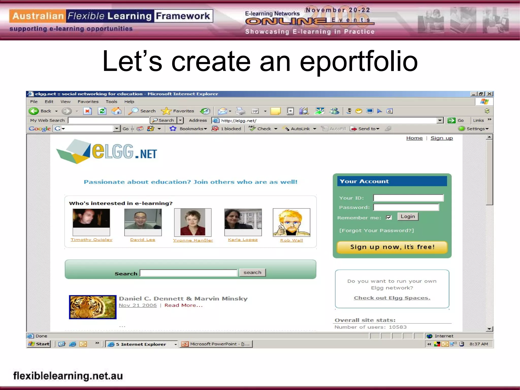Click the Refresh page icon
Viewport: 520px width, 390px height.
tap(102, 111)
